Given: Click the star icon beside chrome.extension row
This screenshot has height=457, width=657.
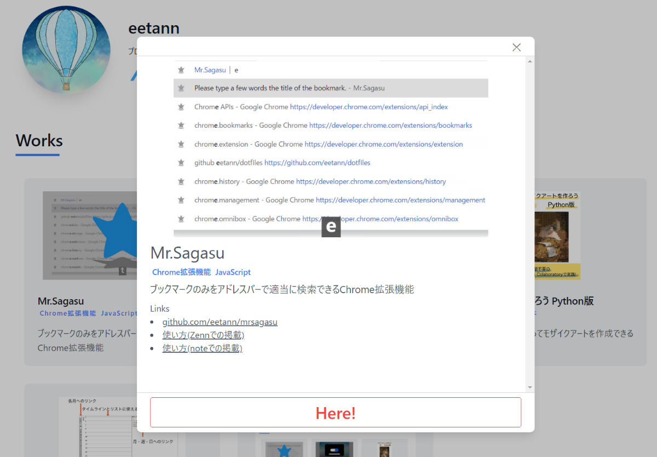Looking at the screenshot, I should point(181,144).
